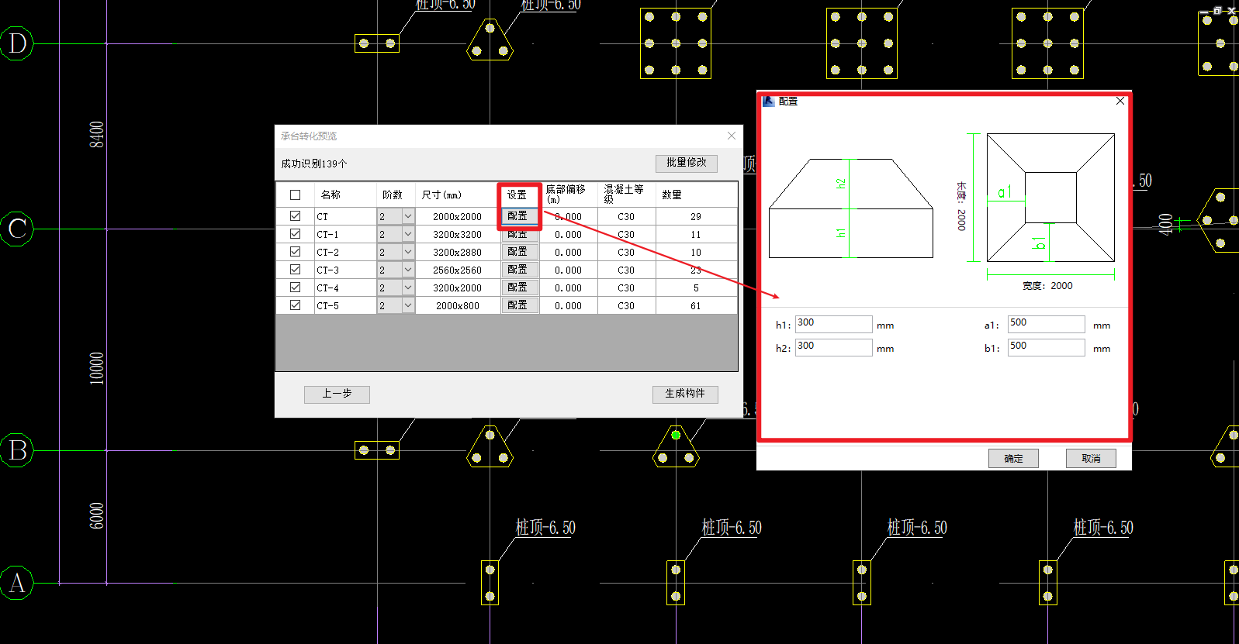The width and height of the screenshot is (1239, 644).
Task: Click the axis B grid bubble
Action: [17, 450]
